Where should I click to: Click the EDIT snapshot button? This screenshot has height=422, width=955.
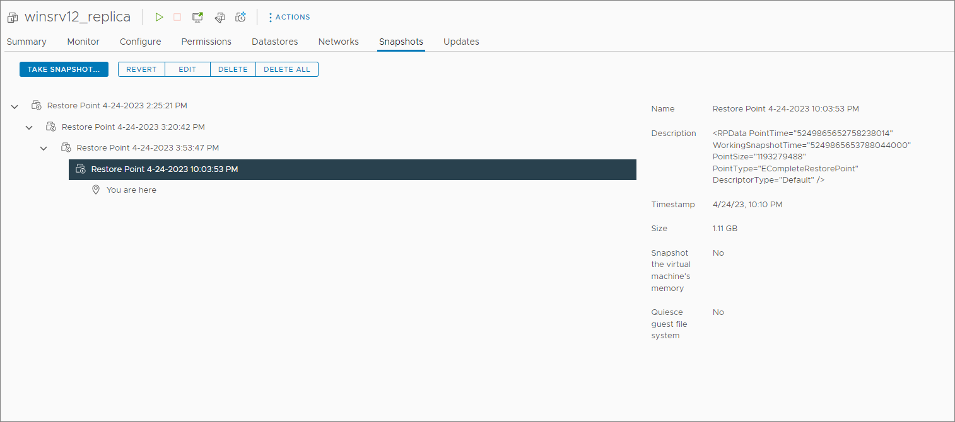187,69
